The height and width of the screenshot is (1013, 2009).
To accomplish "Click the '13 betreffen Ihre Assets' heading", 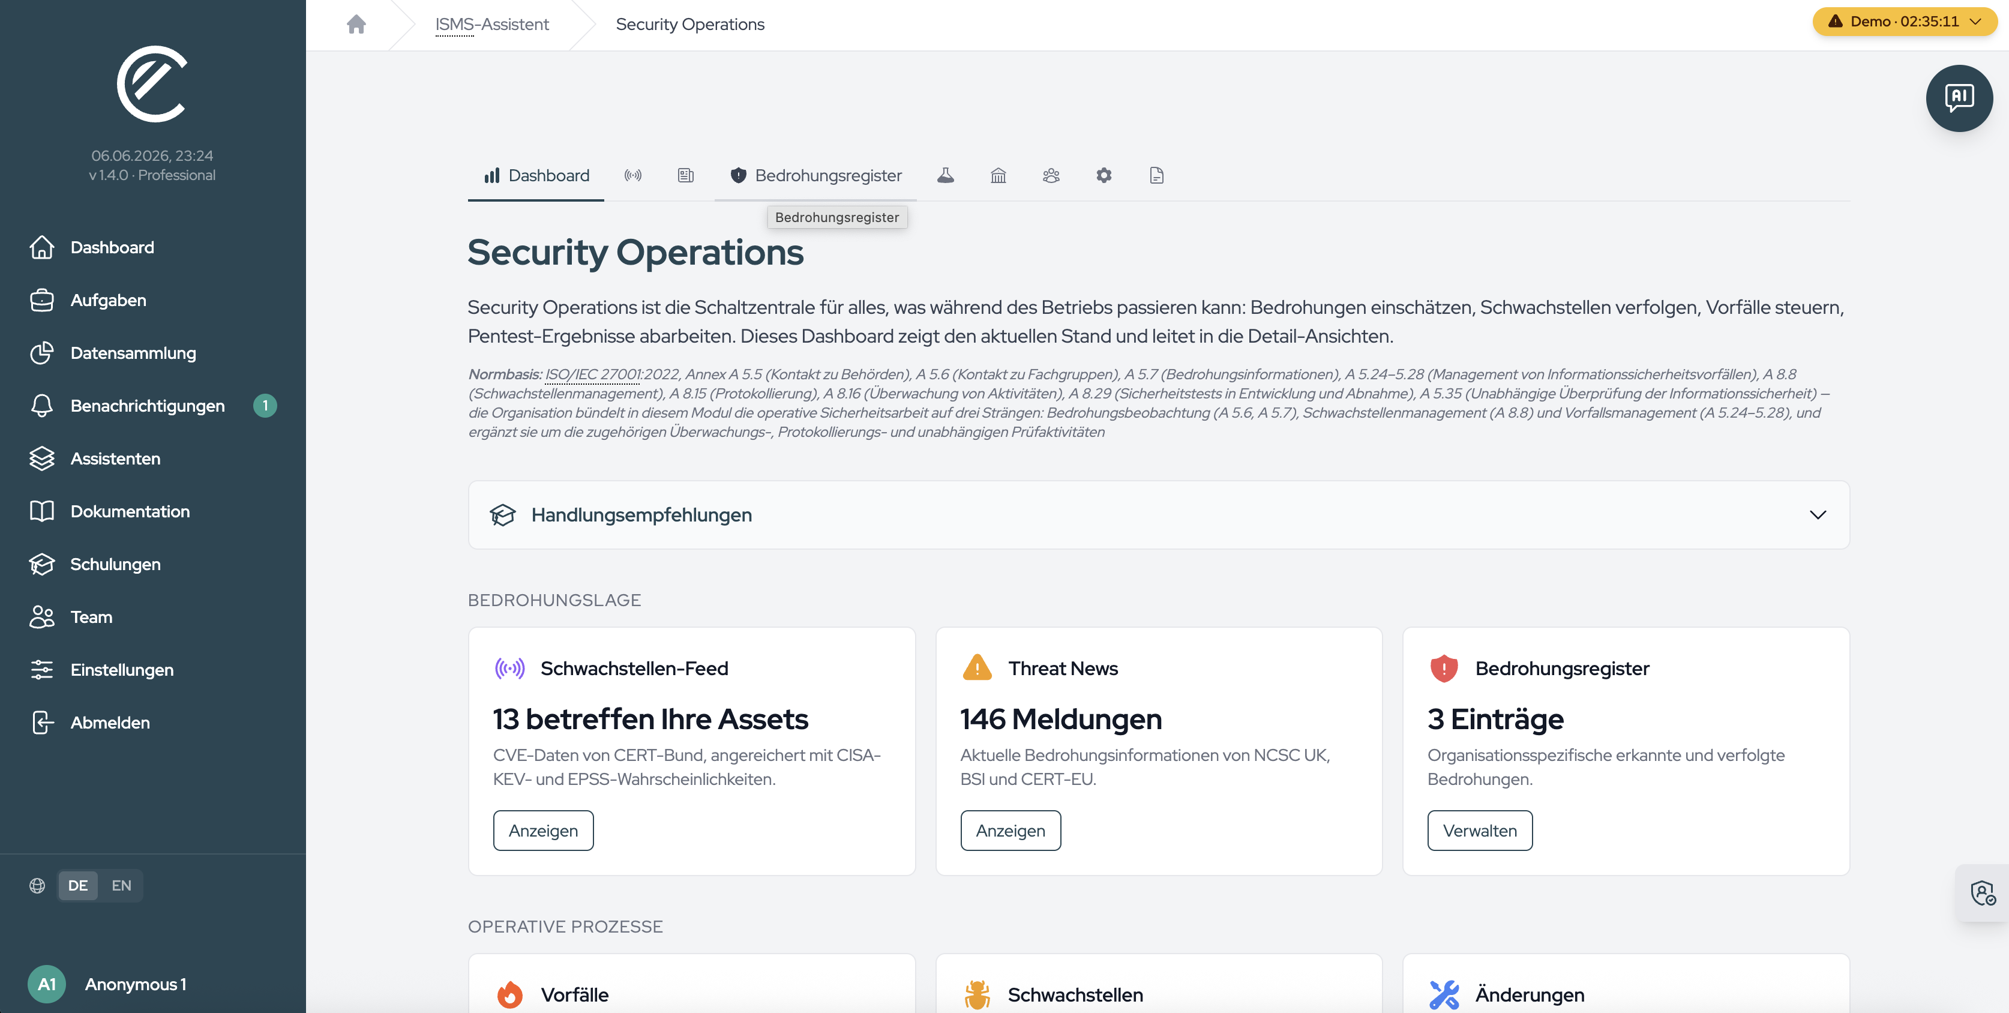I will click(650, 719).
